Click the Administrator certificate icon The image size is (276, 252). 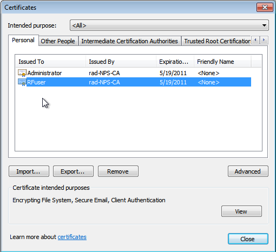pos(22,73)
